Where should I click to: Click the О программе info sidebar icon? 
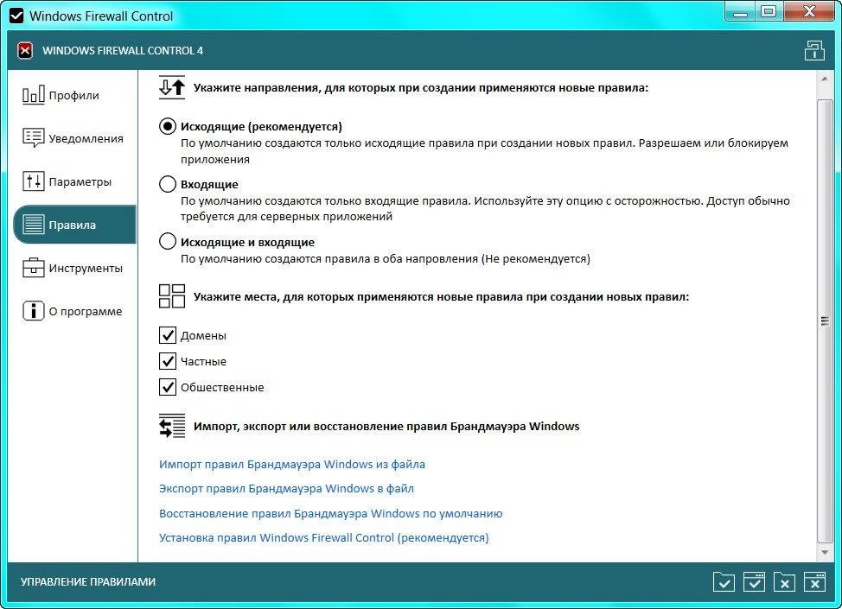point(34,311)
